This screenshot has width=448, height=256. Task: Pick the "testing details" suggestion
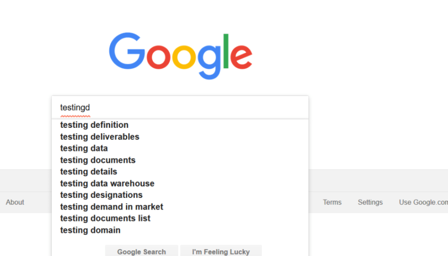coord(88,172)
